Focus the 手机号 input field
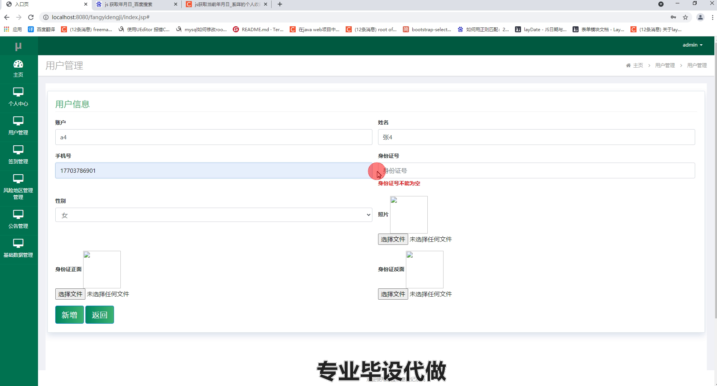The image size is (717, 386). (214, 170)
